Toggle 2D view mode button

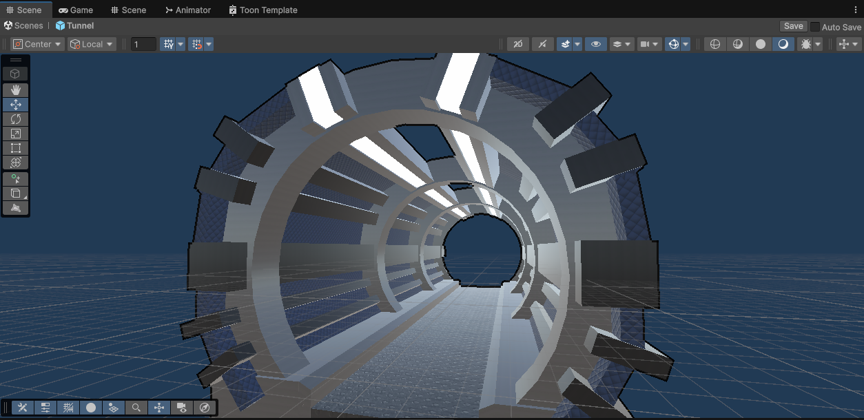pos(518,44)
